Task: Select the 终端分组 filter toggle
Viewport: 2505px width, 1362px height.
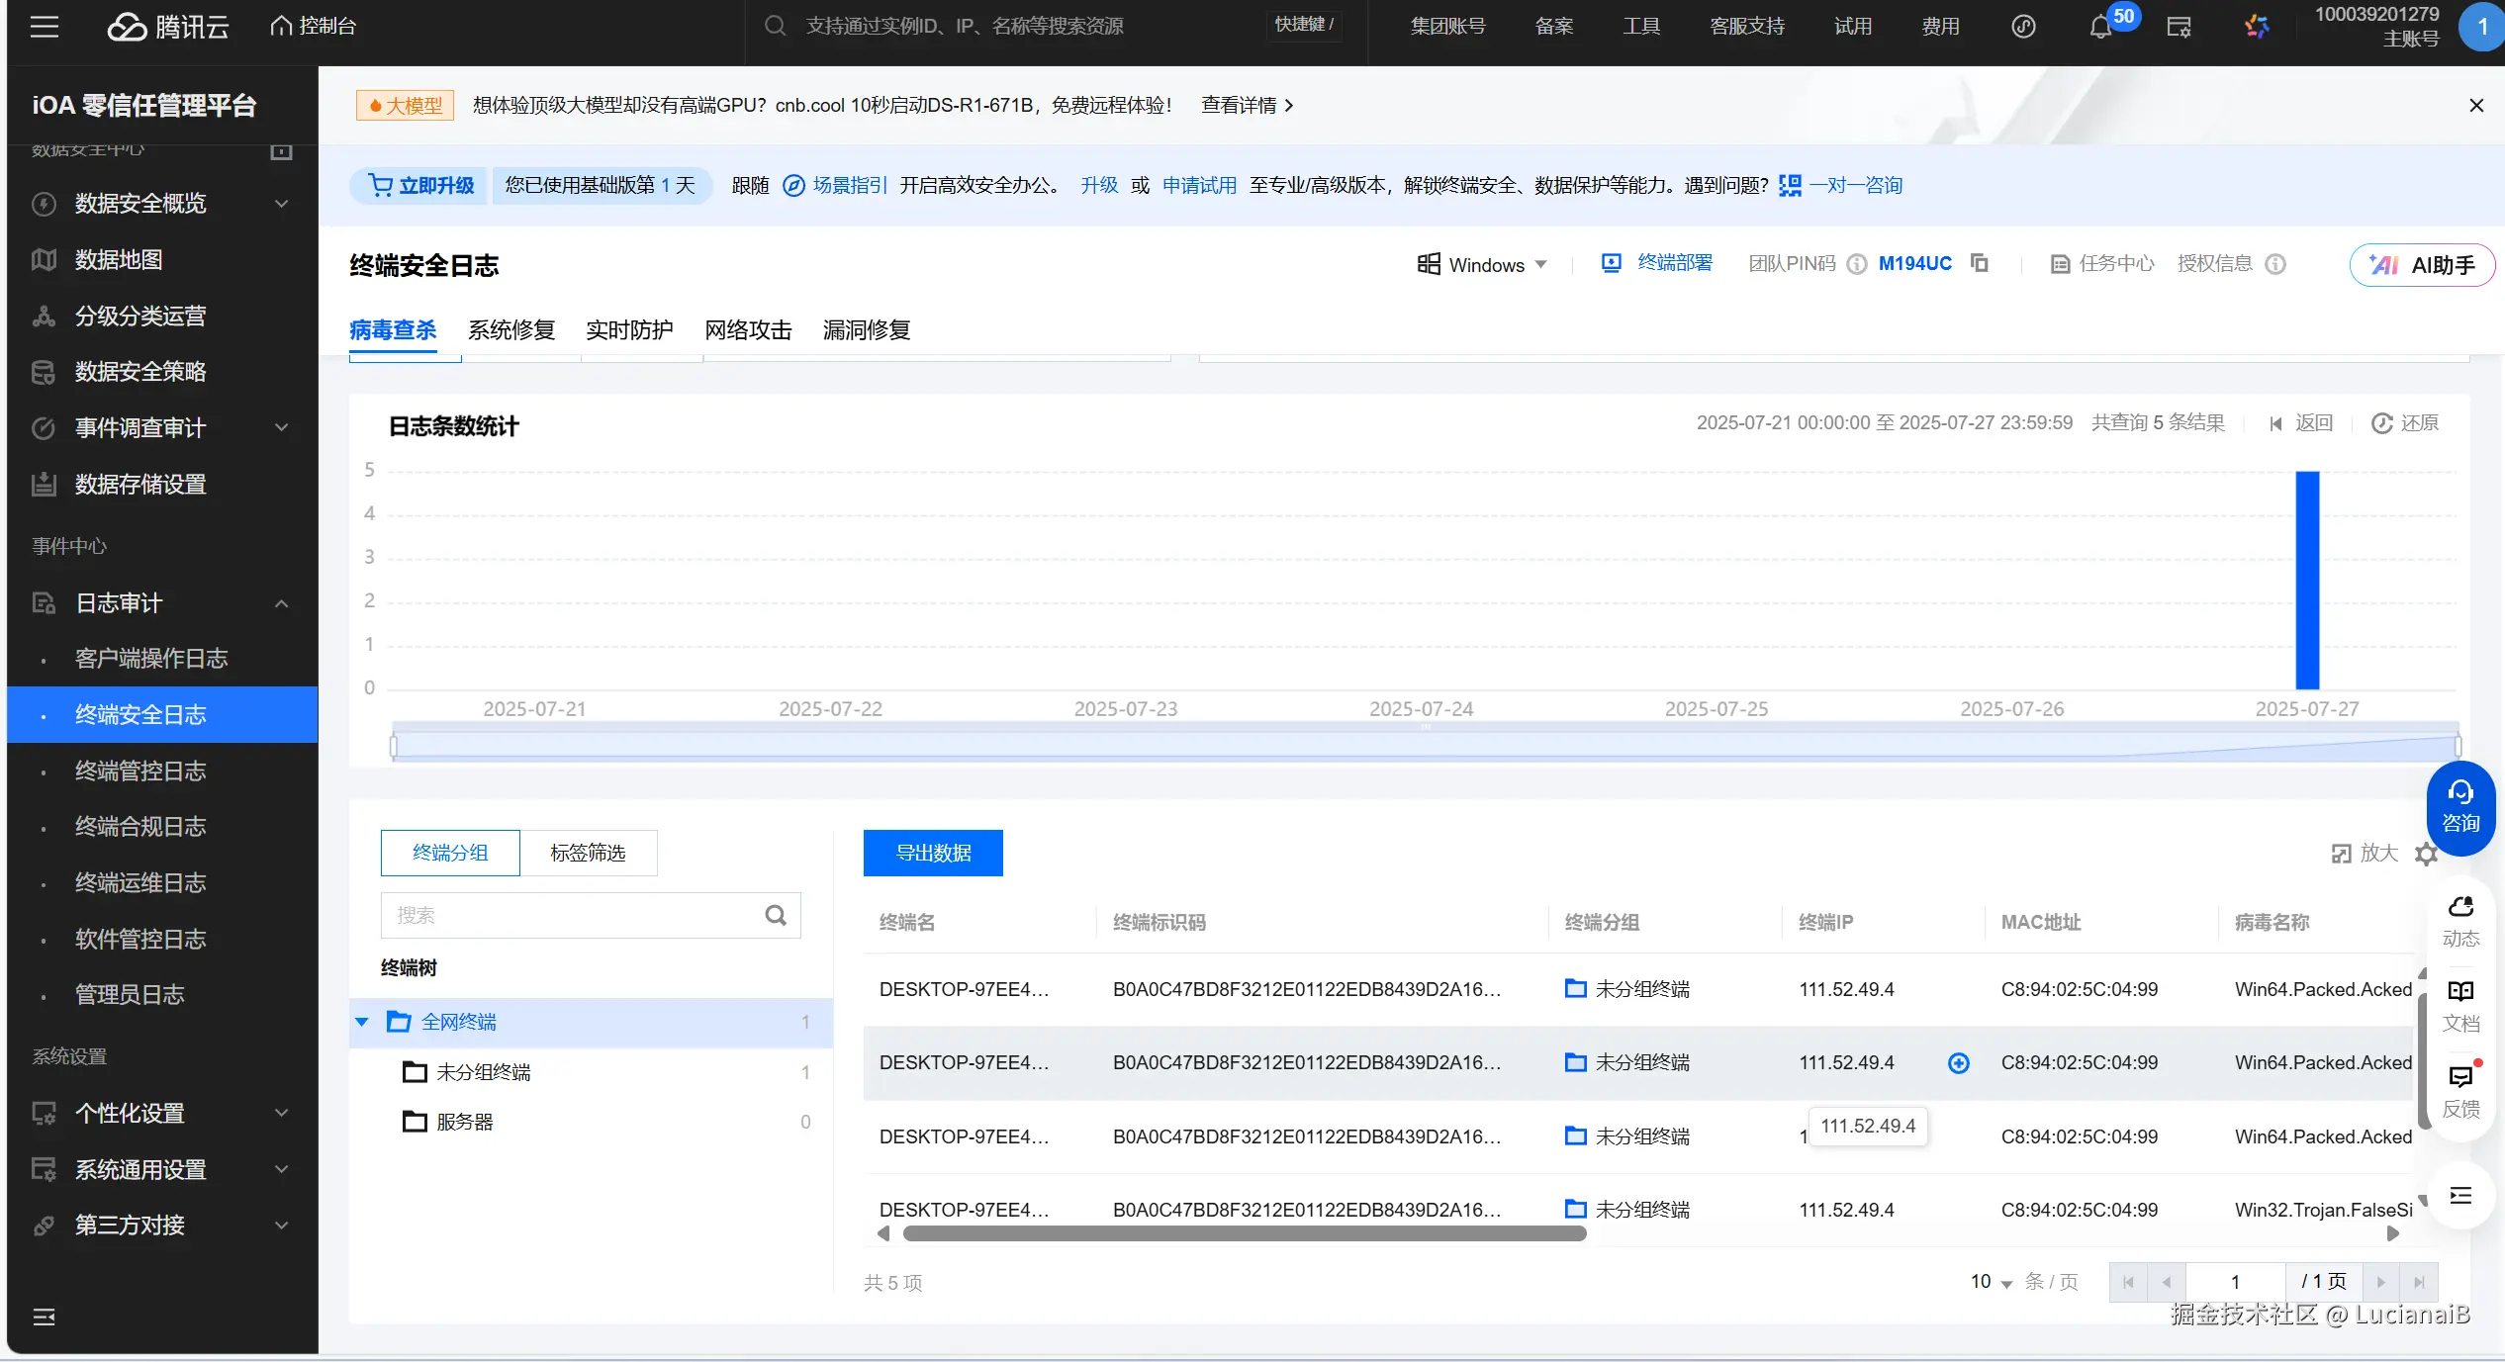Action: click(x=450, y=853)
